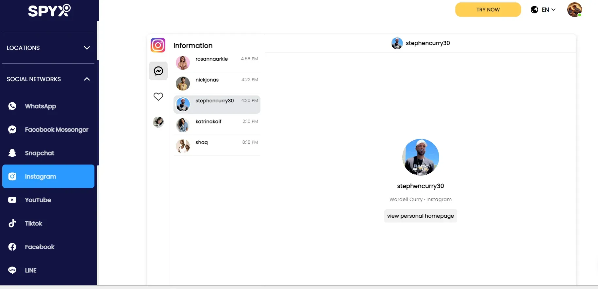Viewport: 598px width, 289px height.
Task: Select the Instagram sidebar item
Action: coord(48,176)
